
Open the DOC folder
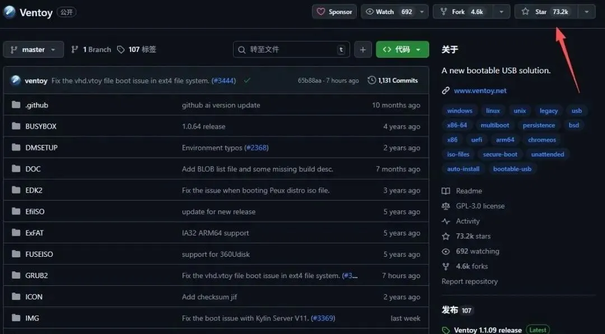pos(33,169)
